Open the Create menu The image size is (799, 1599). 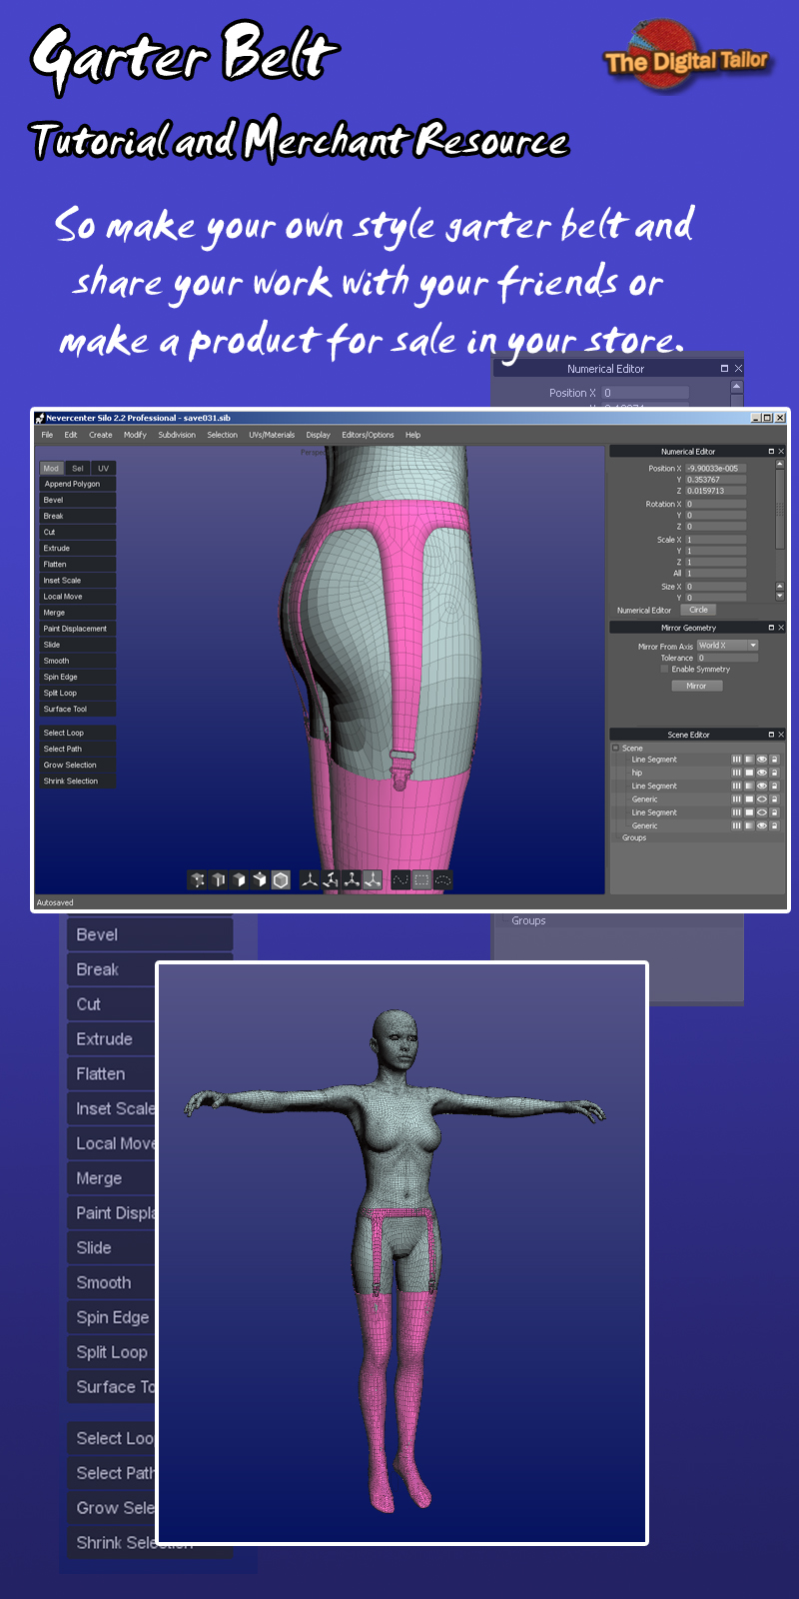point(101,435)
